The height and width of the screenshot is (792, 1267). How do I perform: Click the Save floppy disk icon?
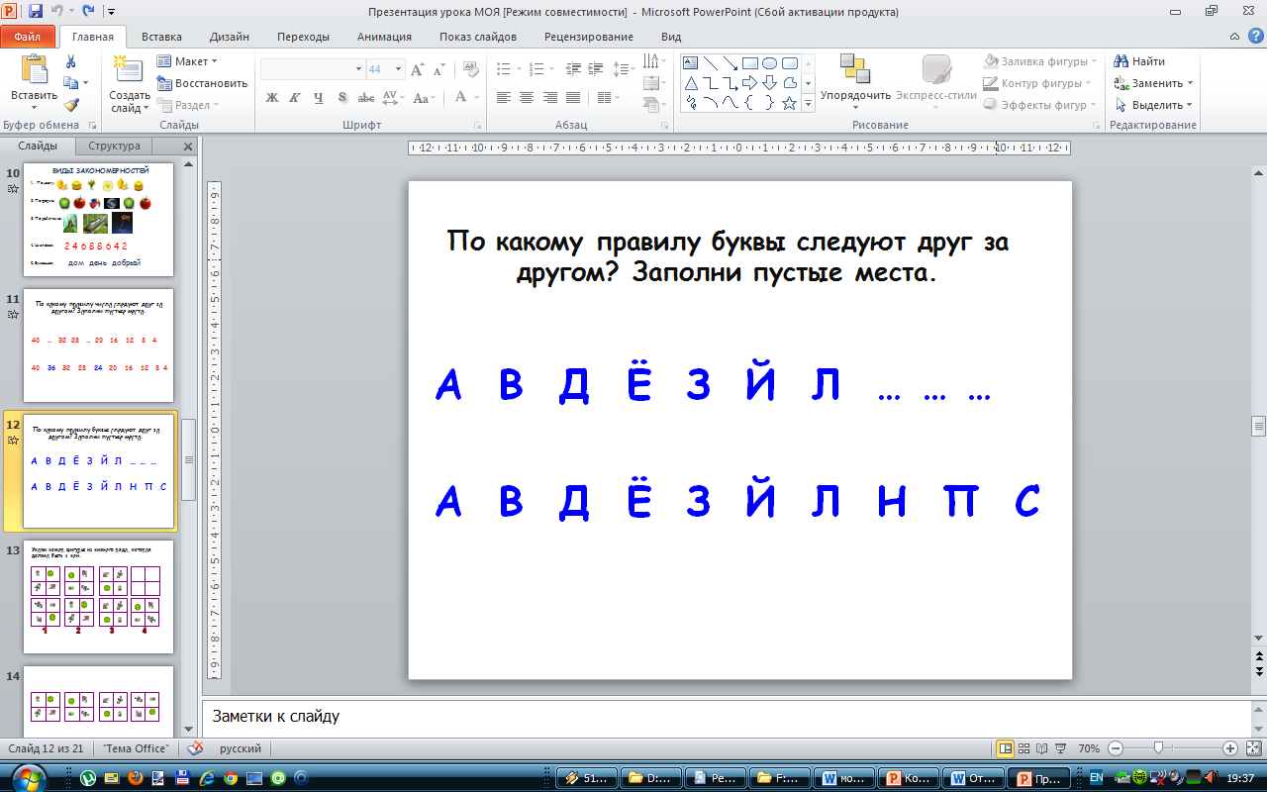tap(36, 12)
